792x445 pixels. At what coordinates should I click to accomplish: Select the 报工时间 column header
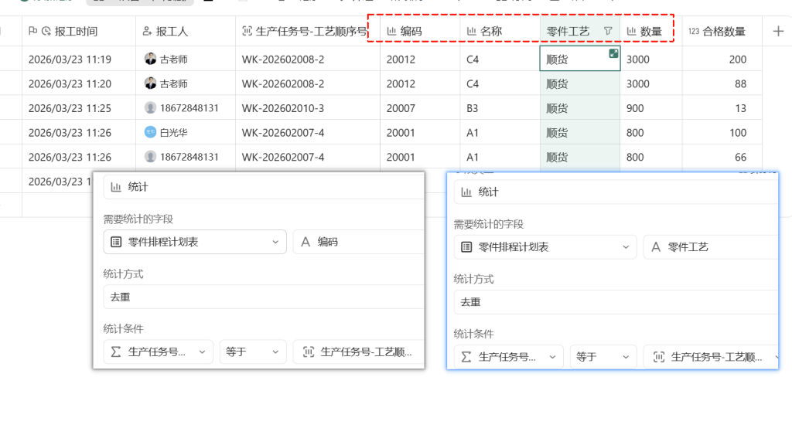coord(79,31)
